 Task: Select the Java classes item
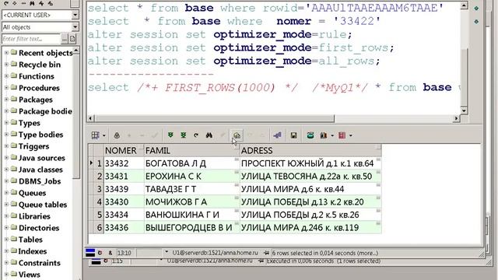tap(40, 170)
